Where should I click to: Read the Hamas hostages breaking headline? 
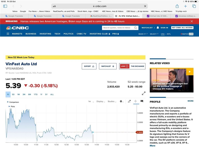point(72,21)
